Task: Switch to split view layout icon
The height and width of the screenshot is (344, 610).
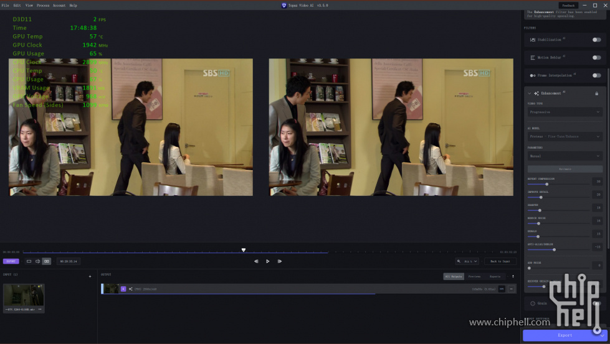Action: pos(38,261)
